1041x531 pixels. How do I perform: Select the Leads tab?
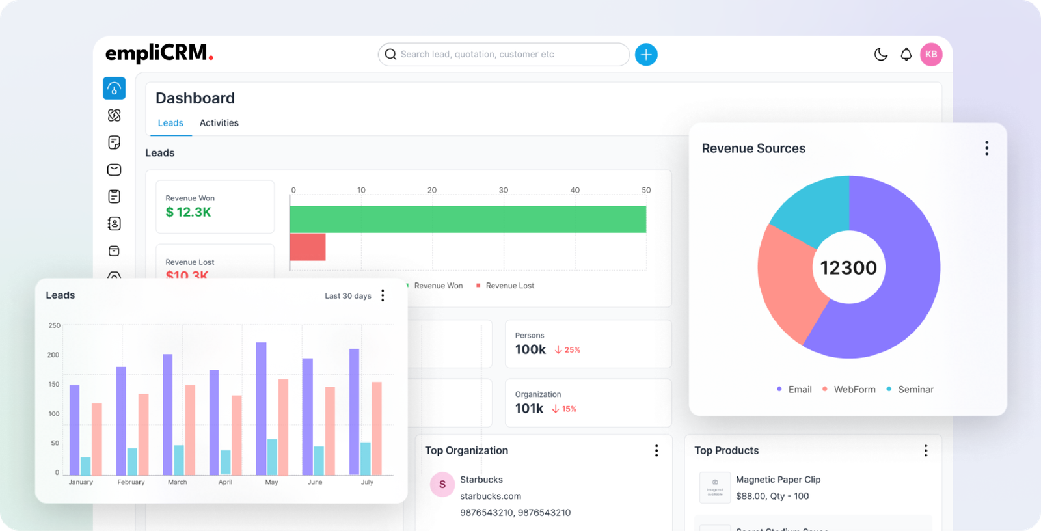pyautogui.click(x=170, y=123)
